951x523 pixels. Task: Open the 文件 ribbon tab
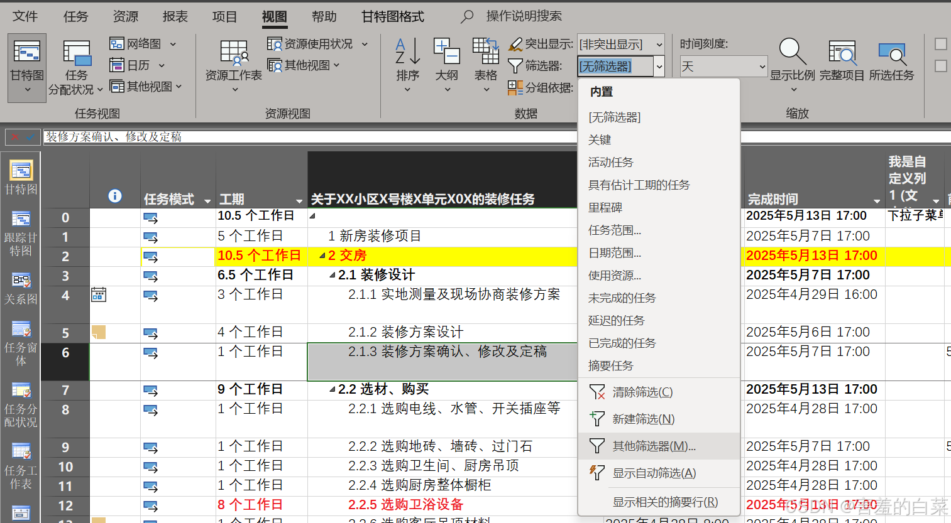click(x=25, y=16)
